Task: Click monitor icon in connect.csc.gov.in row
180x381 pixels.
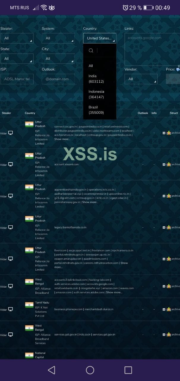Action: pos(10,133)
